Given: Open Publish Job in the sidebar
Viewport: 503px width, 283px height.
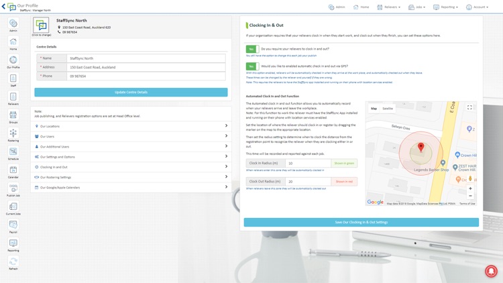Looking at the screenshot, I should (13, 188).
